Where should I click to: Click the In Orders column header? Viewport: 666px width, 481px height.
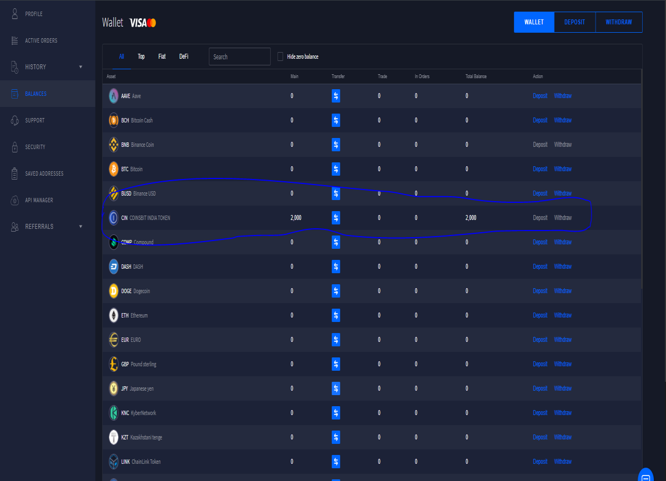tap(422, 76)
